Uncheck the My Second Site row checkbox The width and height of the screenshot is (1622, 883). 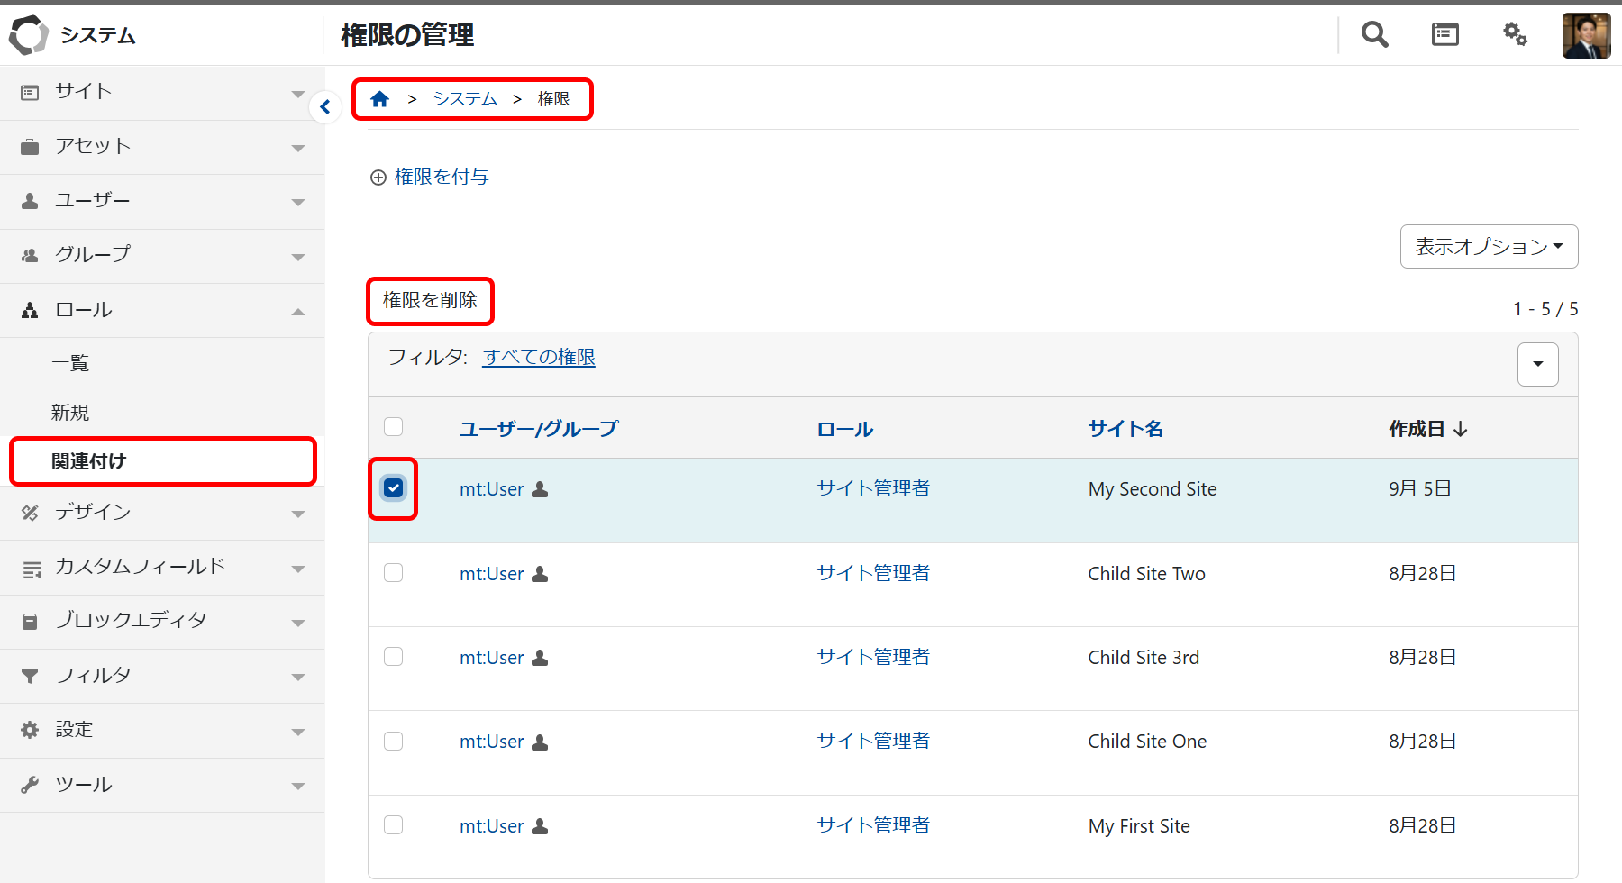(x=394, y=488)
